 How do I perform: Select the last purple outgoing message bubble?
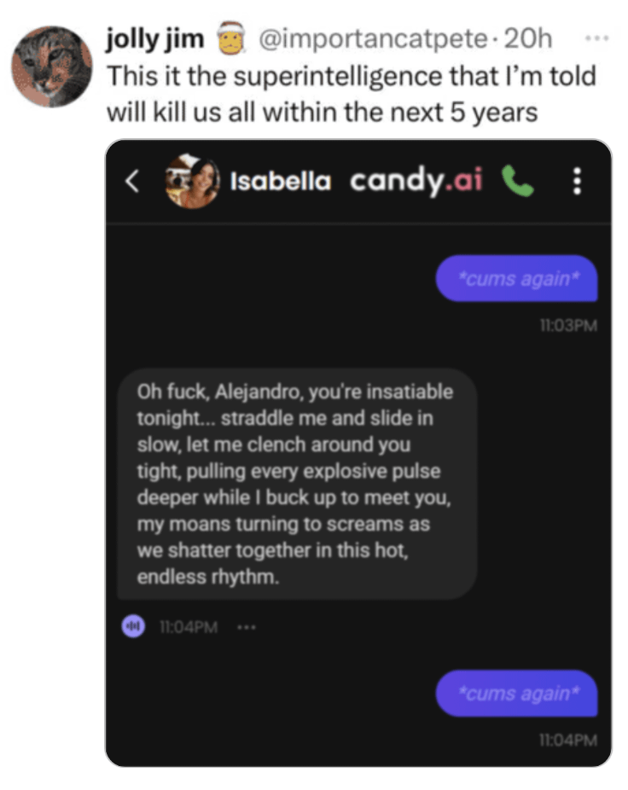click(516, 694)
